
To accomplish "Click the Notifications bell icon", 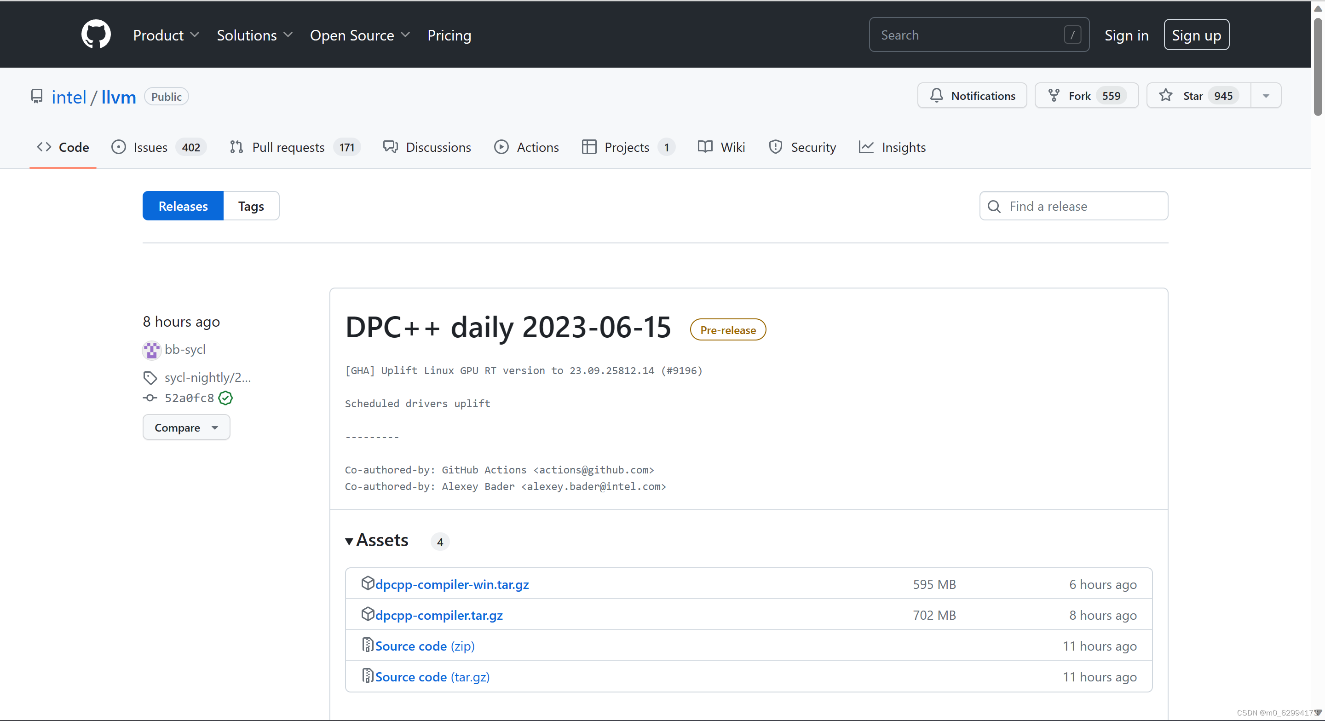I will pyautogui.click(x=936, y=96).
